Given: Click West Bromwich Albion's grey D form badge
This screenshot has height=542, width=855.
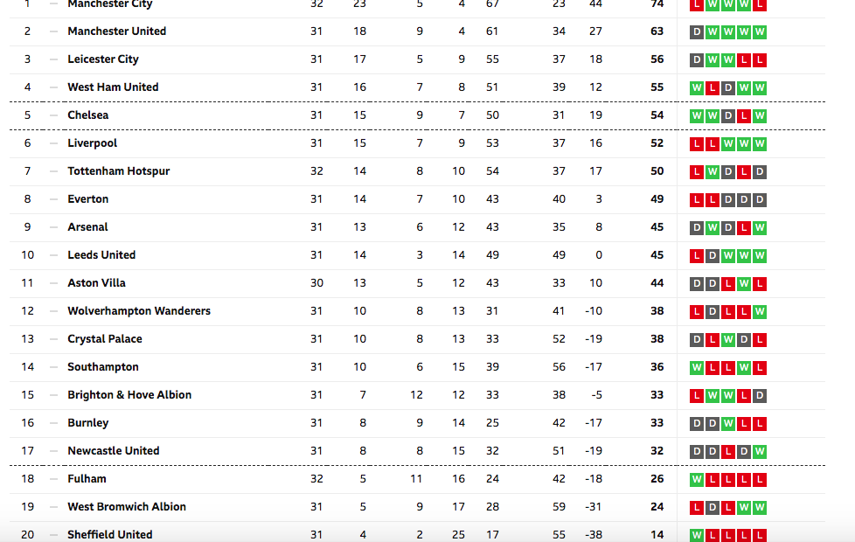Looking at the screenshot, I should [712, 508].
